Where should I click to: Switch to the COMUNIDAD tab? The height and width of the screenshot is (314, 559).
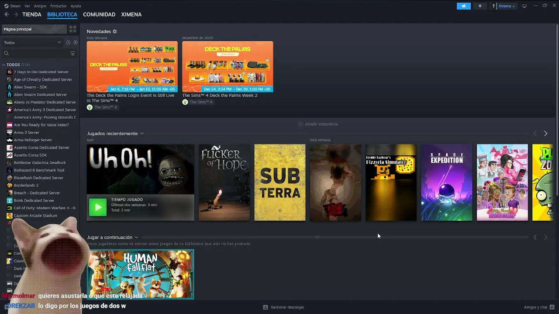click(99, 14)
